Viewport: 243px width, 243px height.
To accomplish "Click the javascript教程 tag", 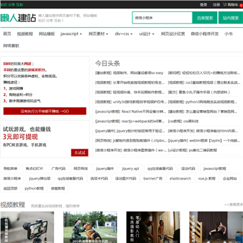I will (x=215, y=169).
